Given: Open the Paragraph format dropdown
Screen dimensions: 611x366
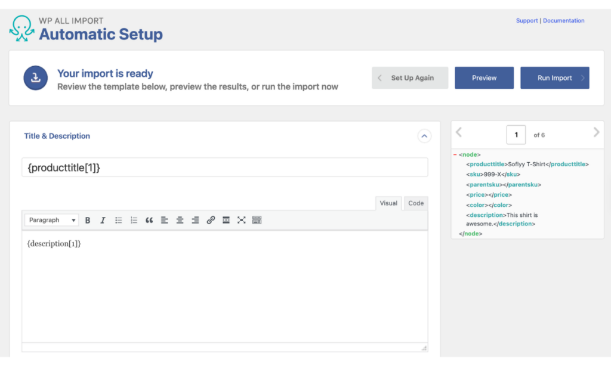Looking at the screenshot, I should pos(52,220).
